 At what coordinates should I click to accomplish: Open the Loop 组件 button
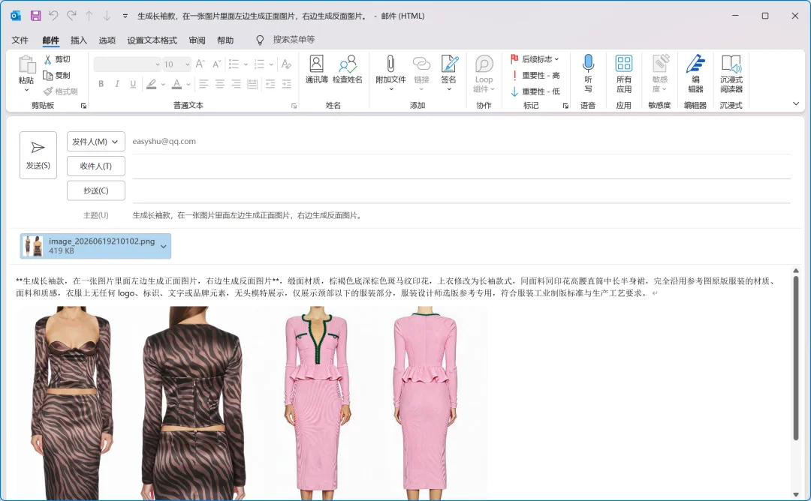[x=484, y=73]
